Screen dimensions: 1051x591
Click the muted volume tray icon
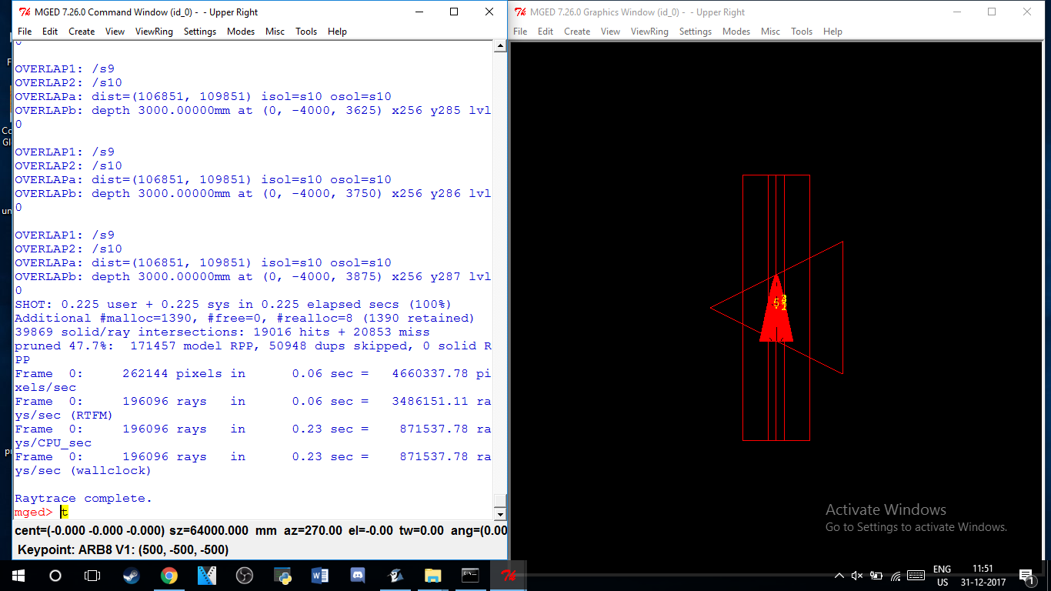(857, 576)
